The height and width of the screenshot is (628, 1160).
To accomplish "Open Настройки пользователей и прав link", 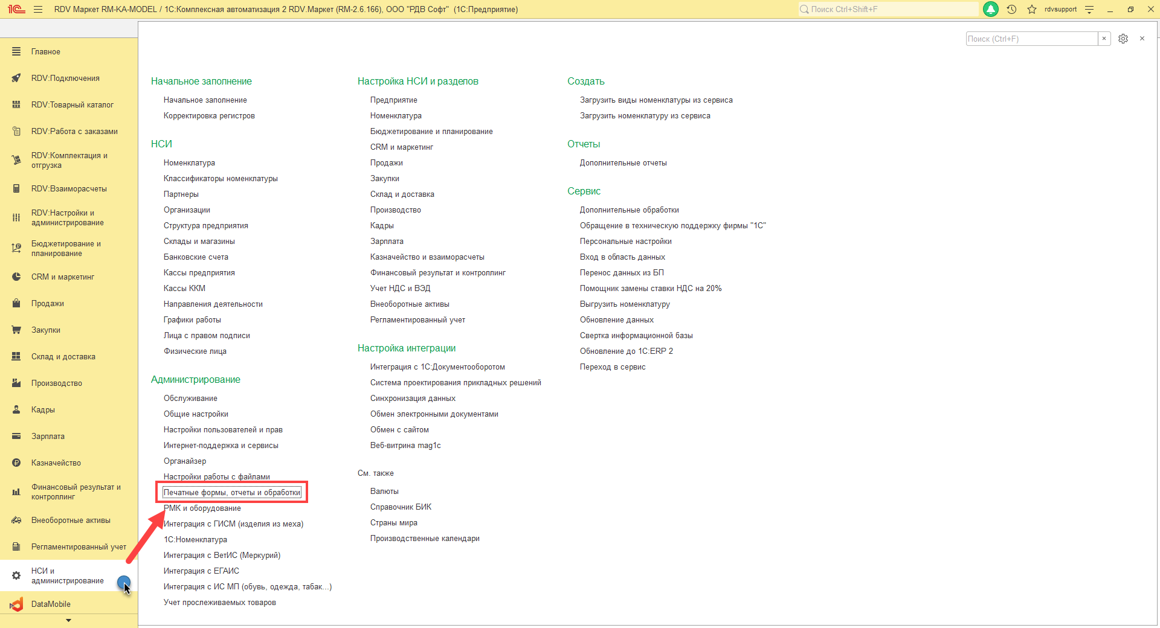I will click(x=223, y=430).
